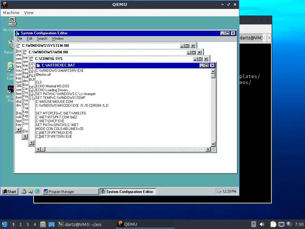Click the magnifier quick-launch icon in taskbar

pyautogui.click(x=30, y=192)
